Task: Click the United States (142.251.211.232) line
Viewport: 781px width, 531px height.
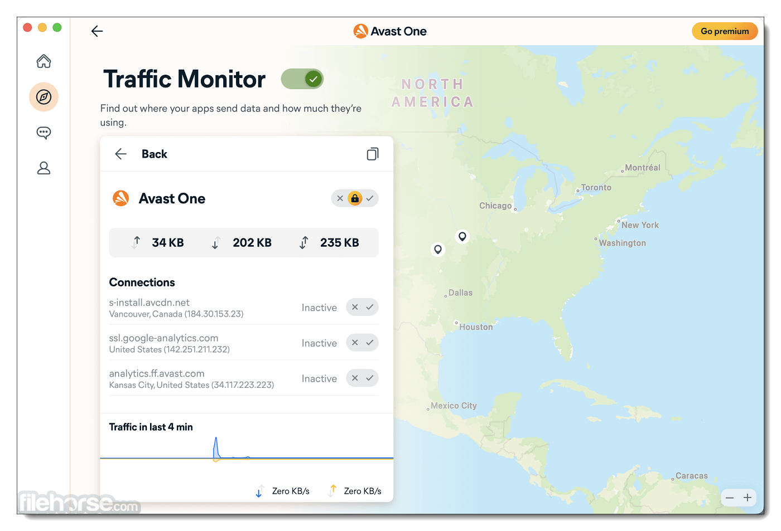Action: [x=170, y=350]
